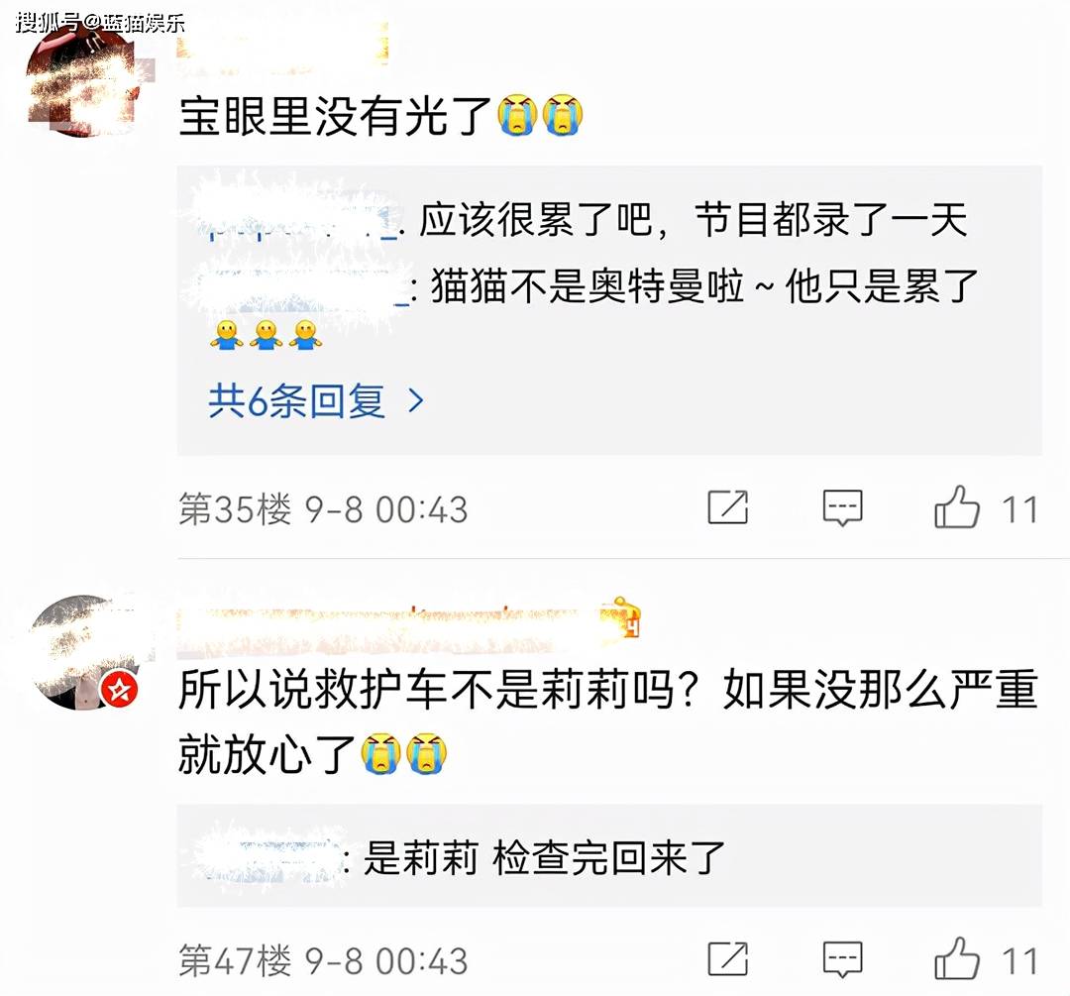Share the 47th floor comment
This screenshot has height=996, width=1070.
(727, 959)
